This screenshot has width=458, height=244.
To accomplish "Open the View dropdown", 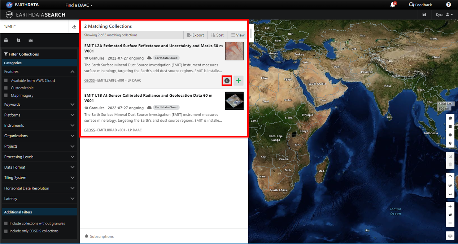I will 237,35.
